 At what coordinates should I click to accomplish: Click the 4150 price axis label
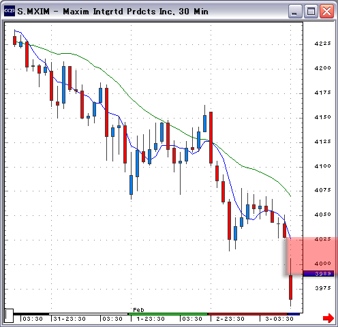coord(322,117)
